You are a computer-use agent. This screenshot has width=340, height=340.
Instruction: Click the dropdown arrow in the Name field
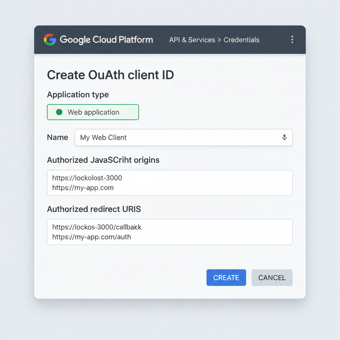pyautogui.click(x=285, y=137)
